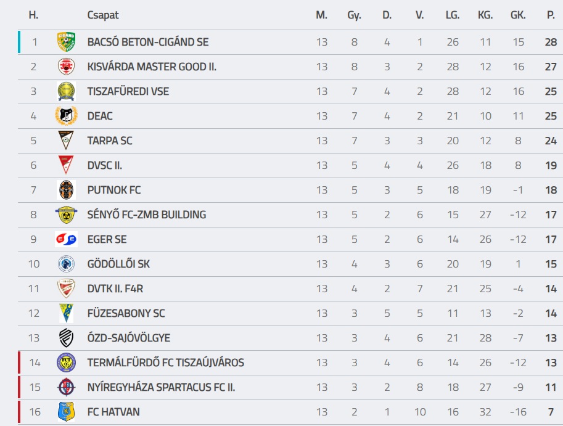
Task: Open Termálfürdő FC Tiszaújváros team page
Action: (x=165, y=363)
